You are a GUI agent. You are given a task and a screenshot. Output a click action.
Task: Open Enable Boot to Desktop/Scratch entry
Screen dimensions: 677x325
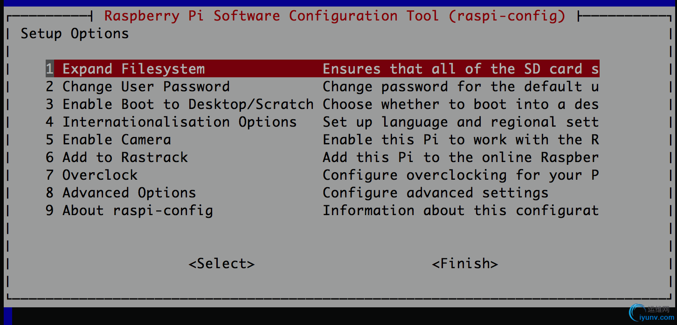pyautogui.click(x=322, y=104)
